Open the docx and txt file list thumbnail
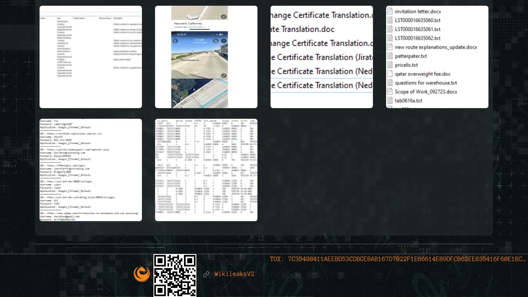Screen dimensions: 528x297 click(x=437, y=57)
